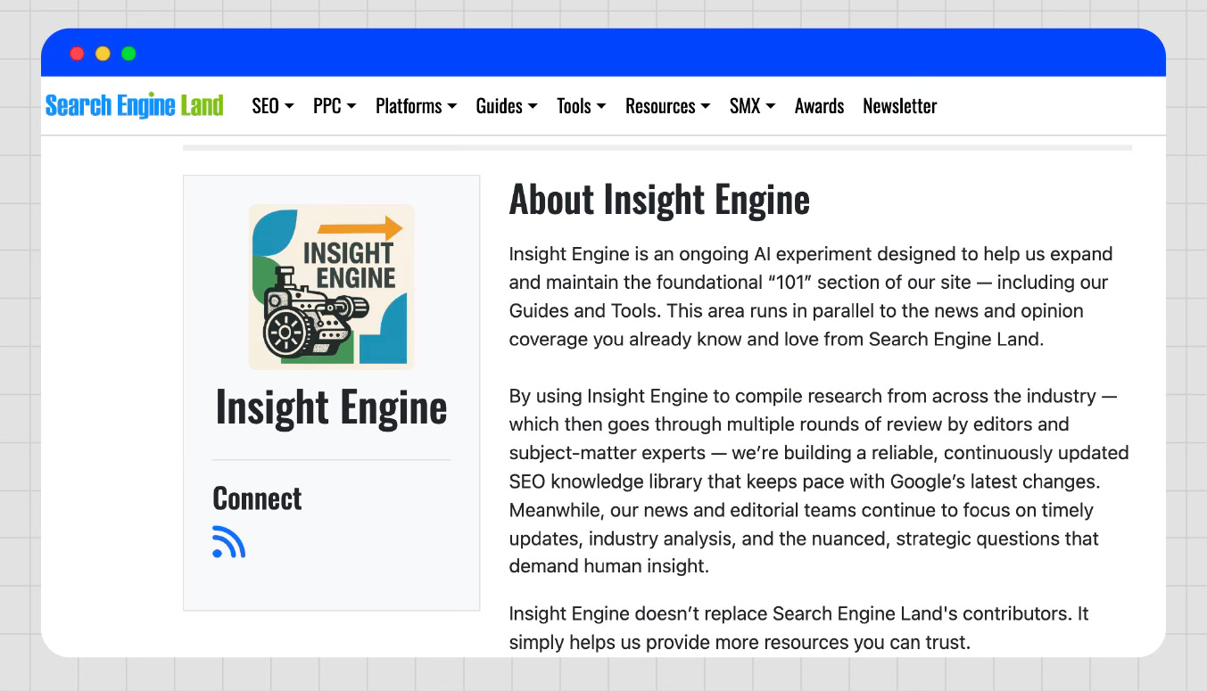Click the Search Engine Land logo

coord(135,104)
